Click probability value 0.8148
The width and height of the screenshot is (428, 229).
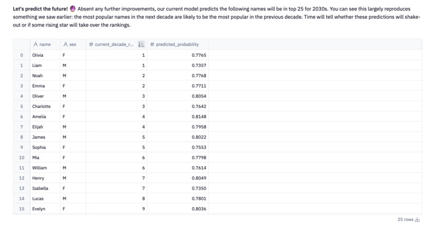click(x=199, y=117)
